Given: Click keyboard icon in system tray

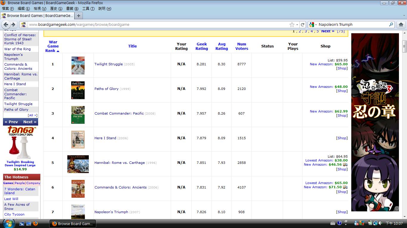Looking at the screenshot, I should [x=333, y=223].
